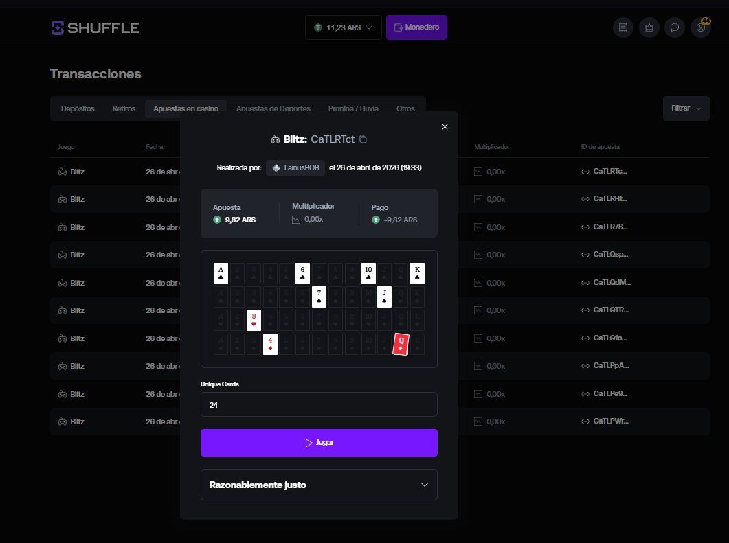The width and height of the screenshot is (729, 543).
Task: Open the Monedero wallet button
Action: click(416, 27)
